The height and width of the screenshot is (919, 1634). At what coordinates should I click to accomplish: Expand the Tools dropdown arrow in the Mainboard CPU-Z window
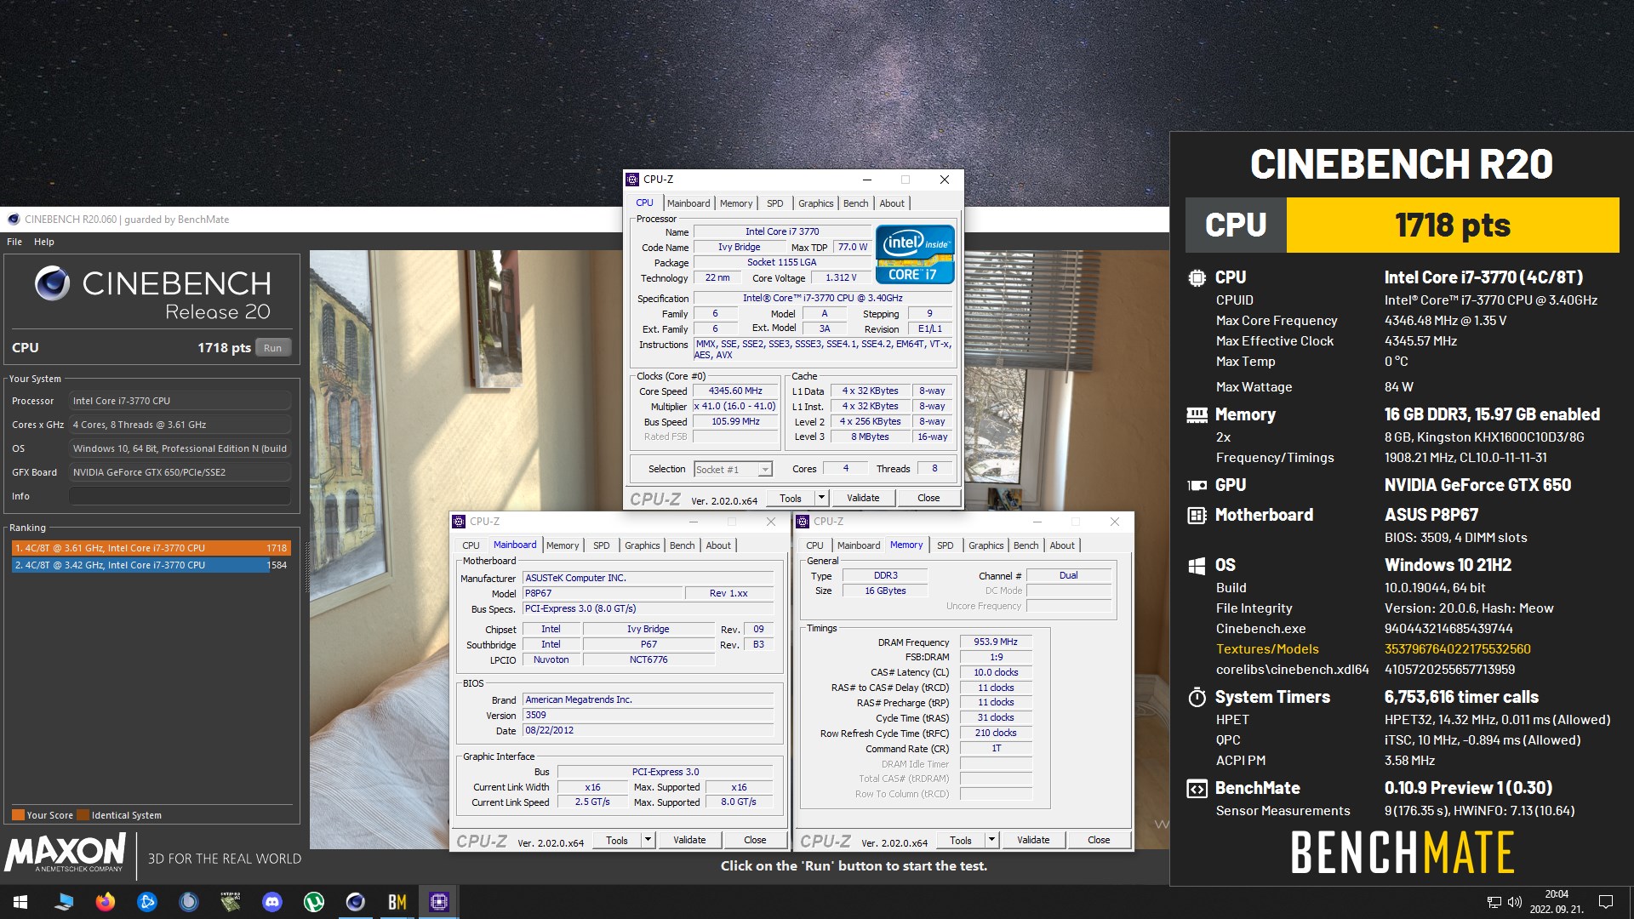[648, 840]
